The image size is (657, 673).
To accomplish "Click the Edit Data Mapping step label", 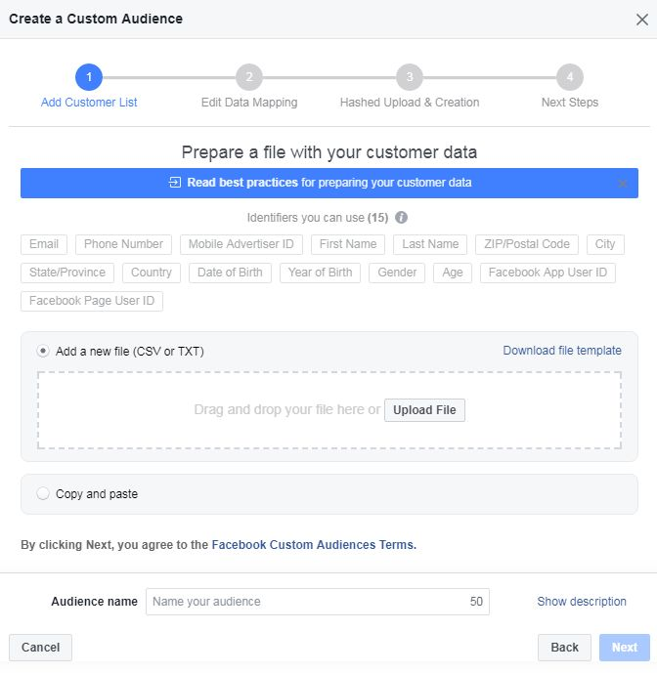I will coord(249,103).
